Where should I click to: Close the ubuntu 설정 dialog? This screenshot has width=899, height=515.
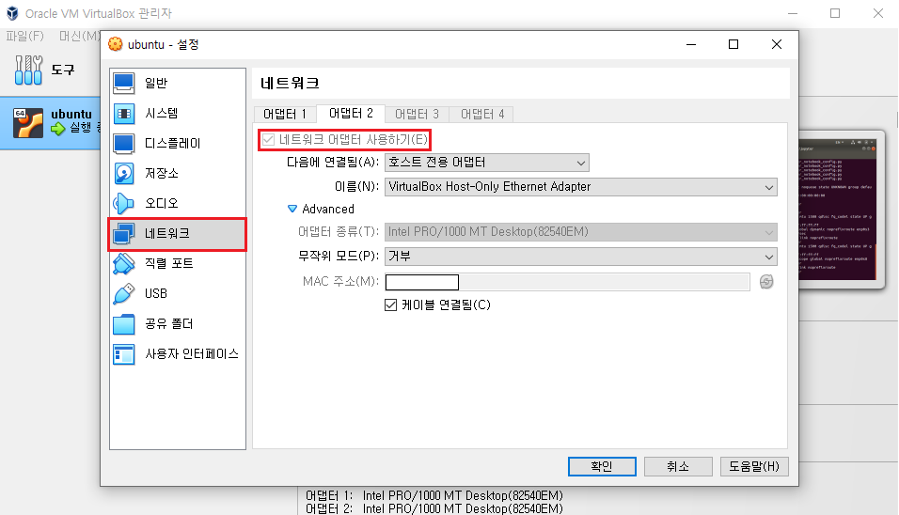click(x=777, y=44)
